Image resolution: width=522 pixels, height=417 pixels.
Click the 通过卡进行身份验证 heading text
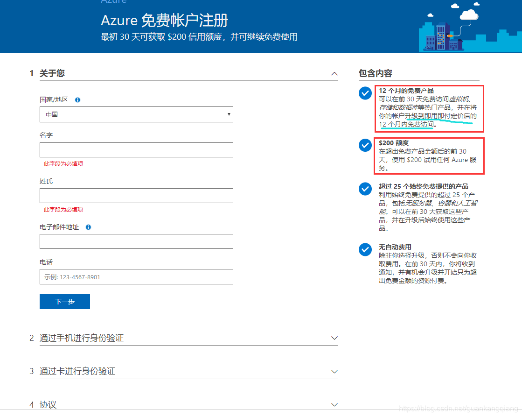(77, 371)
